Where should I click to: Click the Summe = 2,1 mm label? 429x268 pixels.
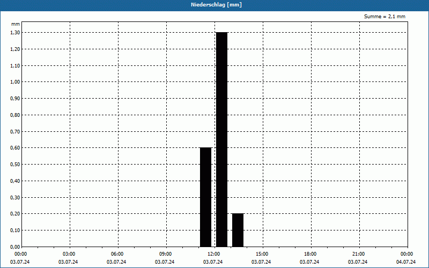point(384,17)
